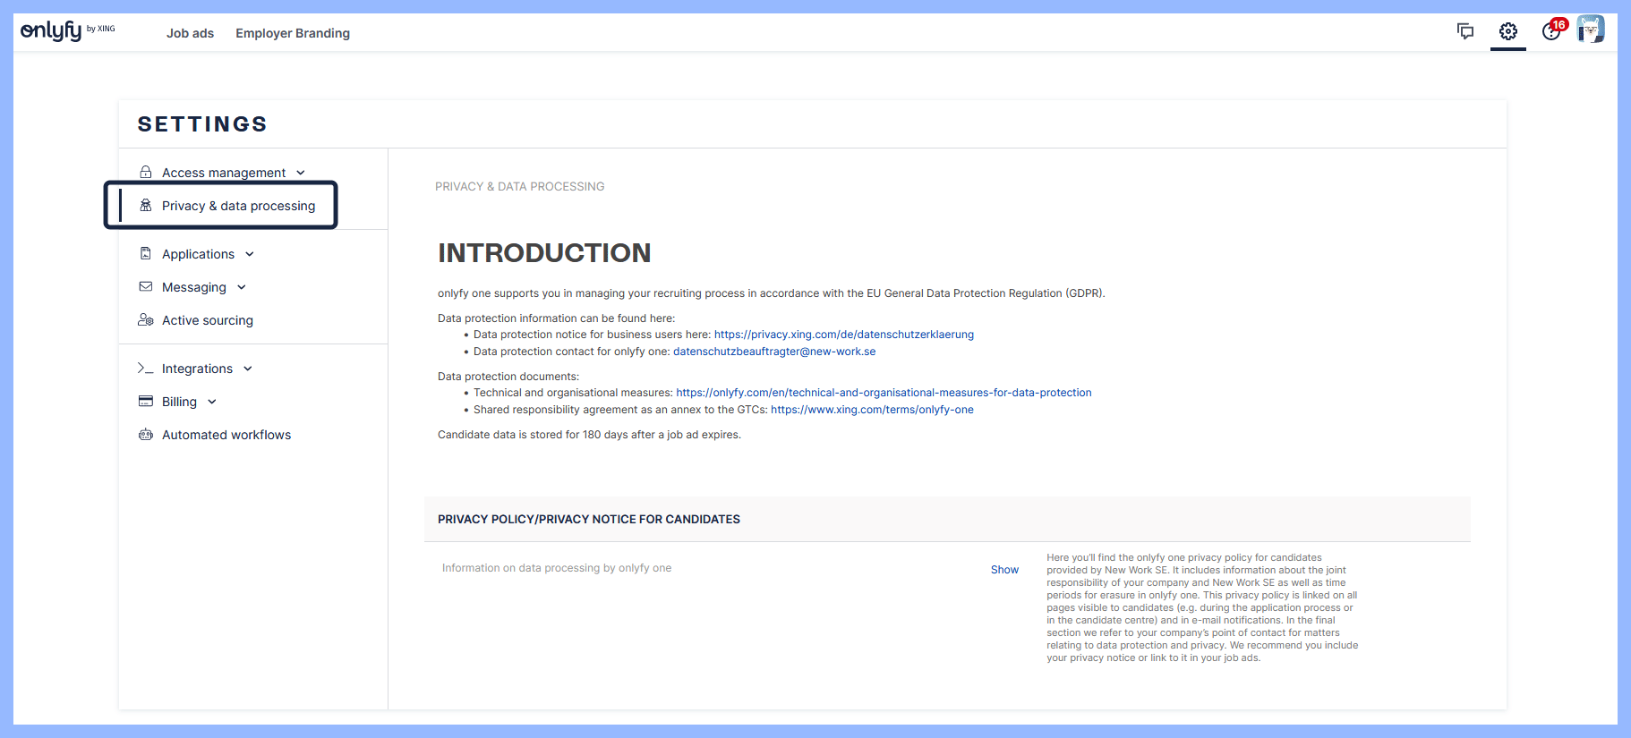Click the Billing card icon
The height and width of the screenshot is (738, 1631).
point(146,402)
